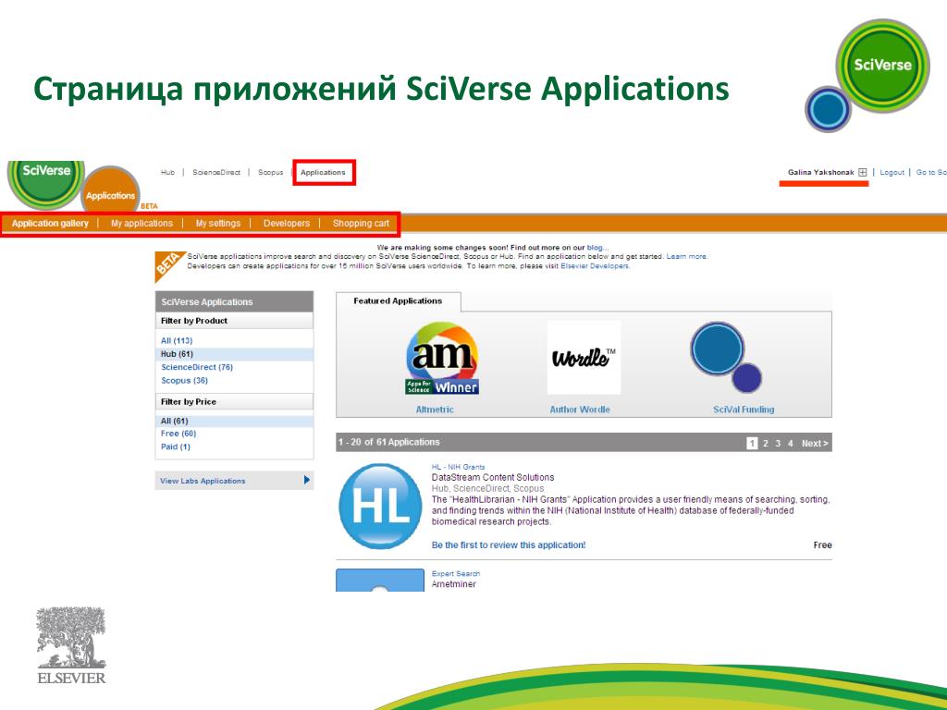Image resolution: width=947 pixels, height=710 pixels.
Task: Open the SciVal Funding app icon
Action: pos(726,358)
